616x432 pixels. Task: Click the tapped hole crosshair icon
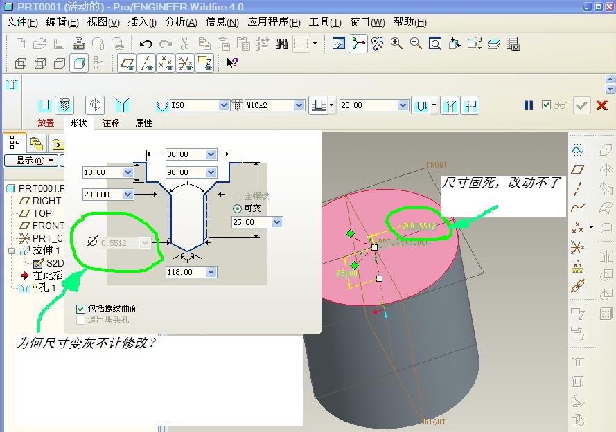(95, 105)
